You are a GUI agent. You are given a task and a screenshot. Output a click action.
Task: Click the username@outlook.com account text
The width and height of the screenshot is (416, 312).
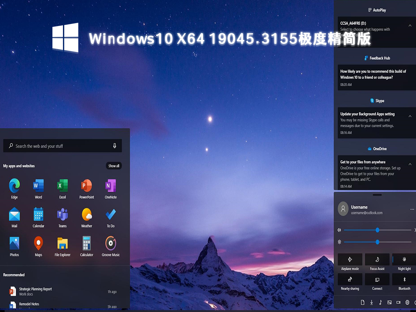367,213
